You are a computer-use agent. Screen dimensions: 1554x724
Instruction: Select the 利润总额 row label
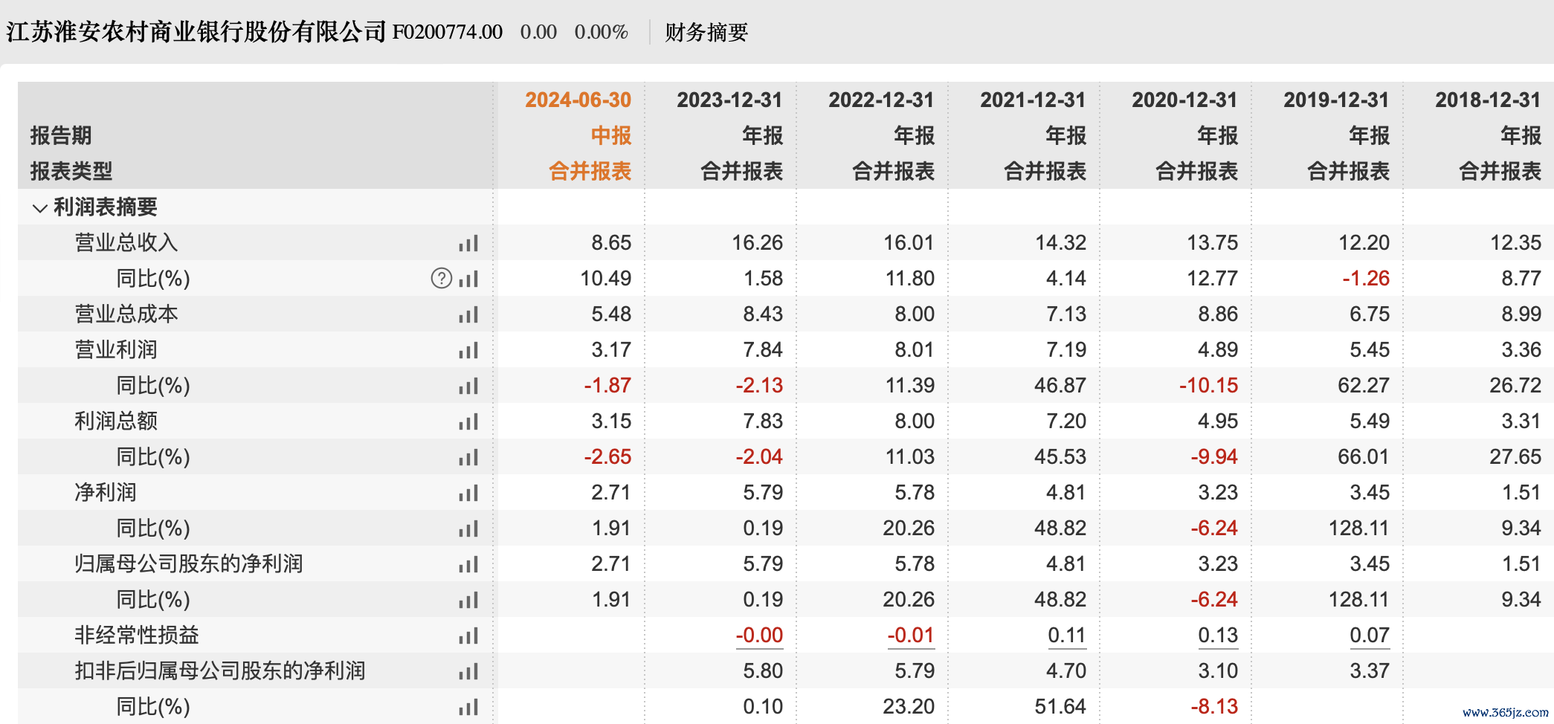click(116, 421)
